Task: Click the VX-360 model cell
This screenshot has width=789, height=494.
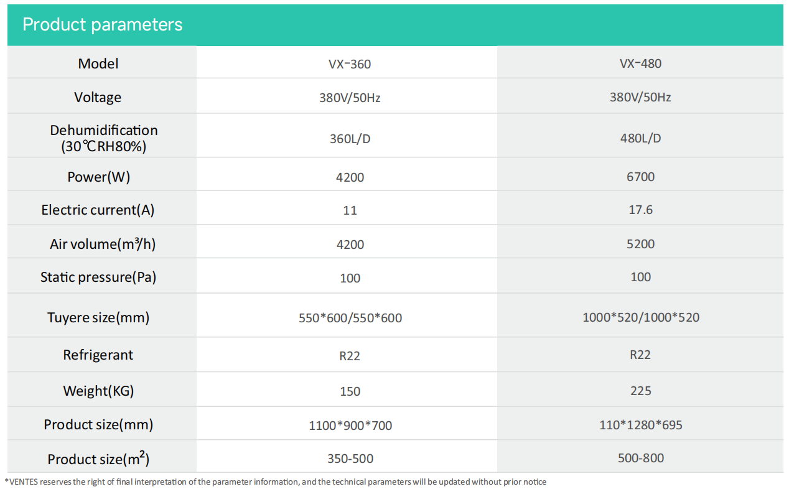Action: (350, 64)
